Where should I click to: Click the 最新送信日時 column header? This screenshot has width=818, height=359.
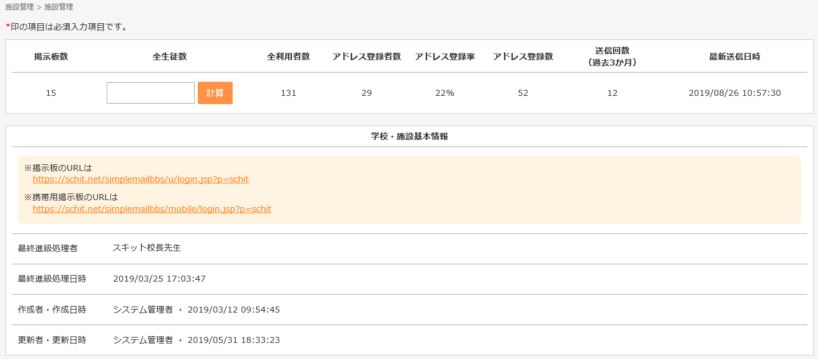pos(735,57)
